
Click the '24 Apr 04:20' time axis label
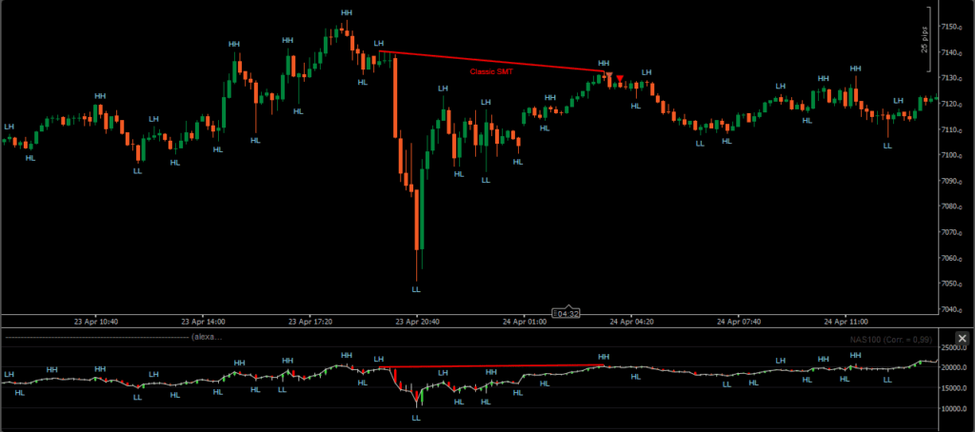coord(630,322)
